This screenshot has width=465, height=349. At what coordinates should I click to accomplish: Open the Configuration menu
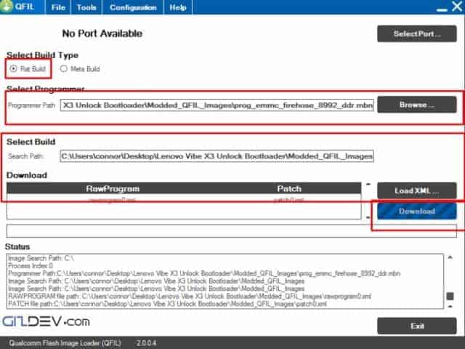(x=132, y=7)
